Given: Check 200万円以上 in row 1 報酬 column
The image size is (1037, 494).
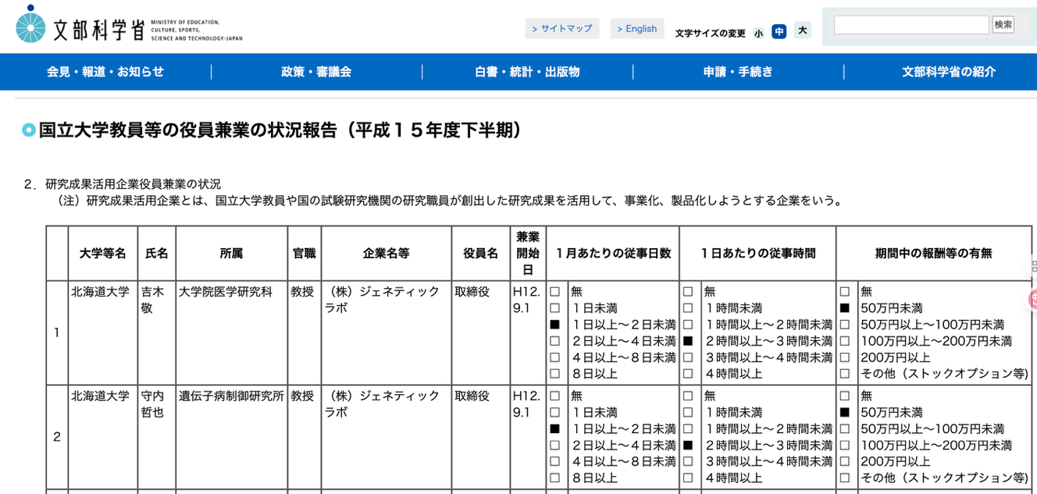Looking at the screenshot, I should click(x=844, y=357).
